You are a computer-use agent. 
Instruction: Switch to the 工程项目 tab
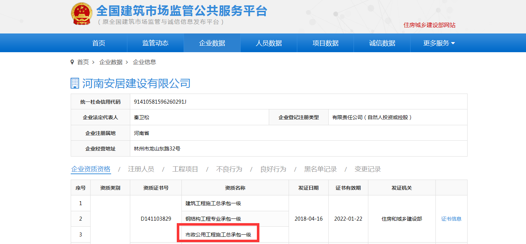(x=185, y=169)
